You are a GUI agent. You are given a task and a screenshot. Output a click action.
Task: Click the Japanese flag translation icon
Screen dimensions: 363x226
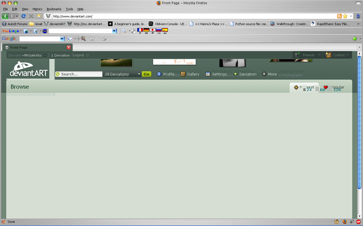153,30
